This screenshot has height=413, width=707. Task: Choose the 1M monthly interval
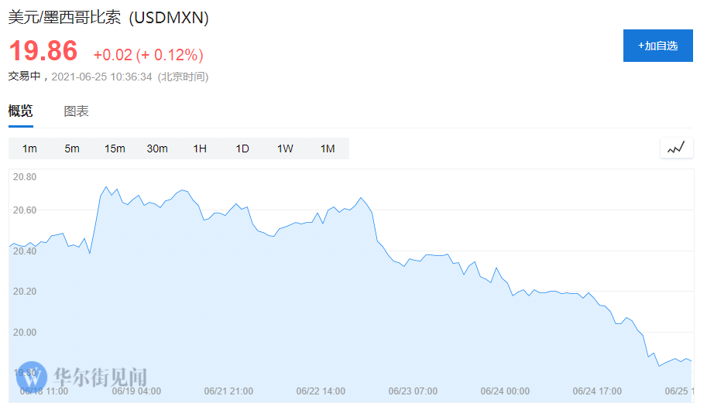click(328, 148)
